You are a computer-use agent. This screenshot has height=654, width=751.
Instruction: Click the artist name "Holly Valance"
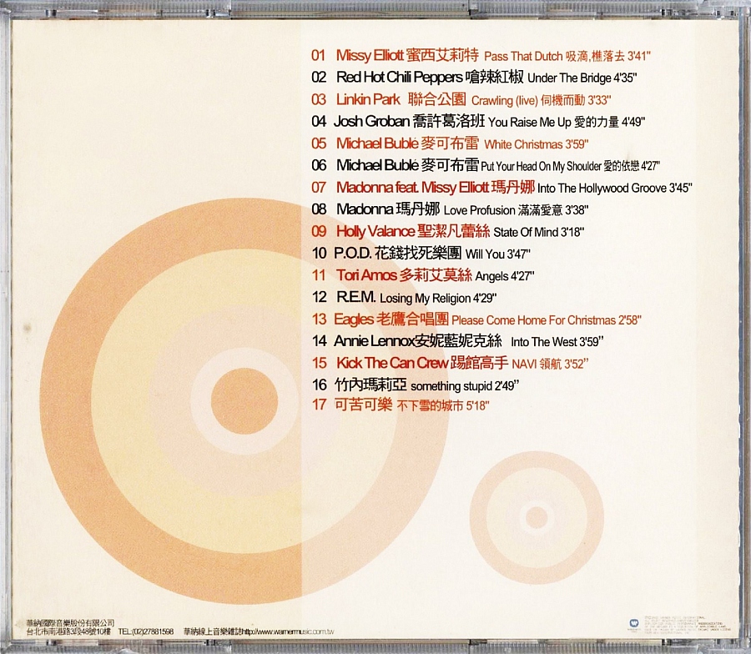(375, 232)
